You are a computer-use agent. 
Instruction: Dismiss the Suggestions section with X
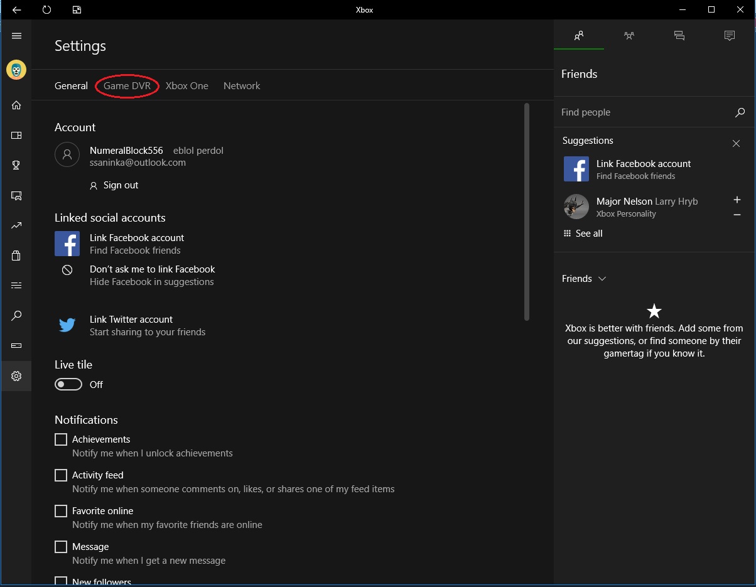(x=736, y=144)
